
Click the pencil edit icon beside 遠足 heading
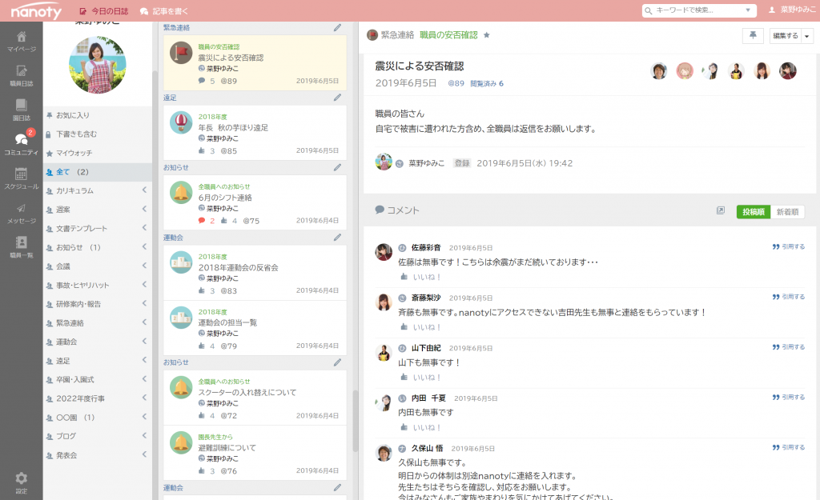337,98
